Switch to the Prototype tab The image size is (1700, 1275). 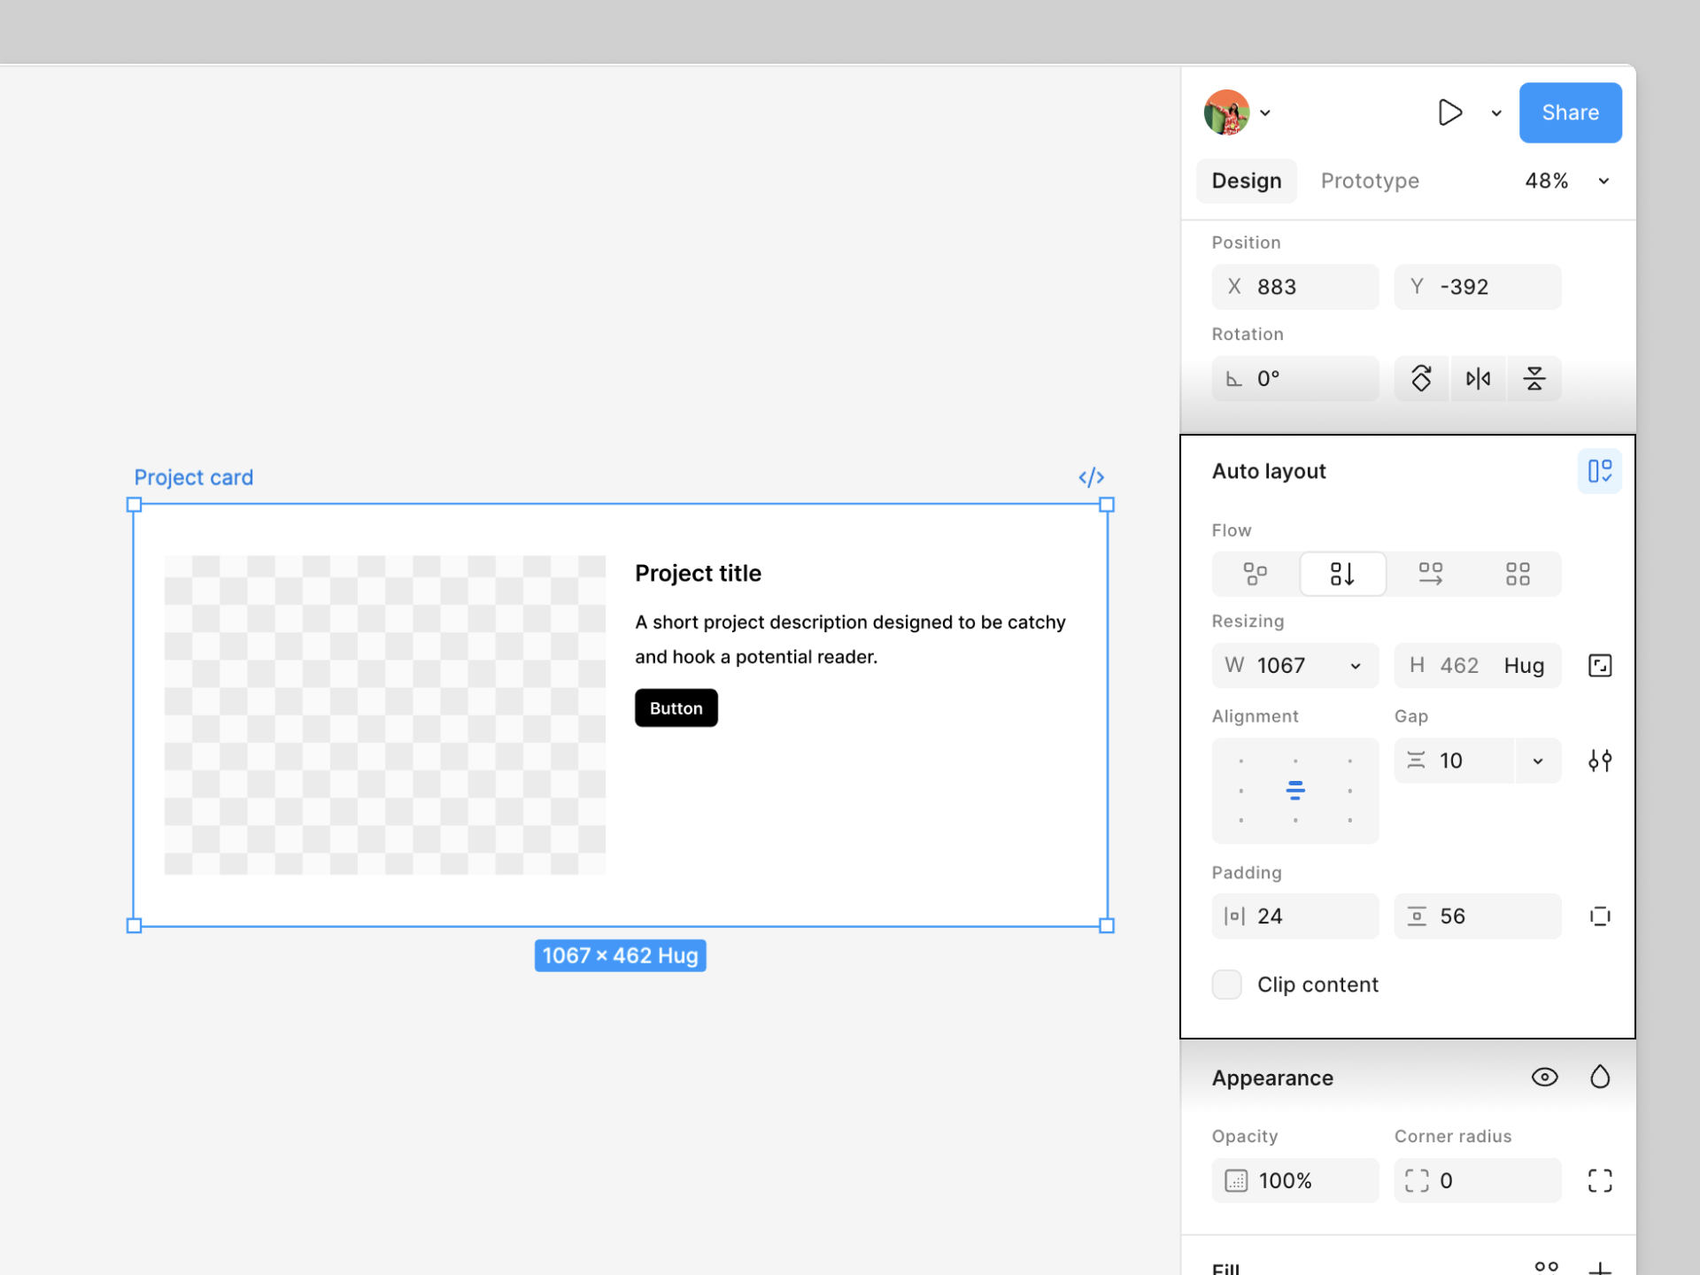tap(1370, 181)
